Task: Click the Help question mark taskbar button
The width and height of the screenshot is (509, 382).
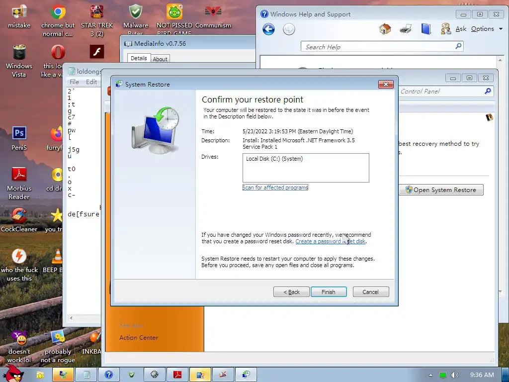Action: [x=109, y=375]
